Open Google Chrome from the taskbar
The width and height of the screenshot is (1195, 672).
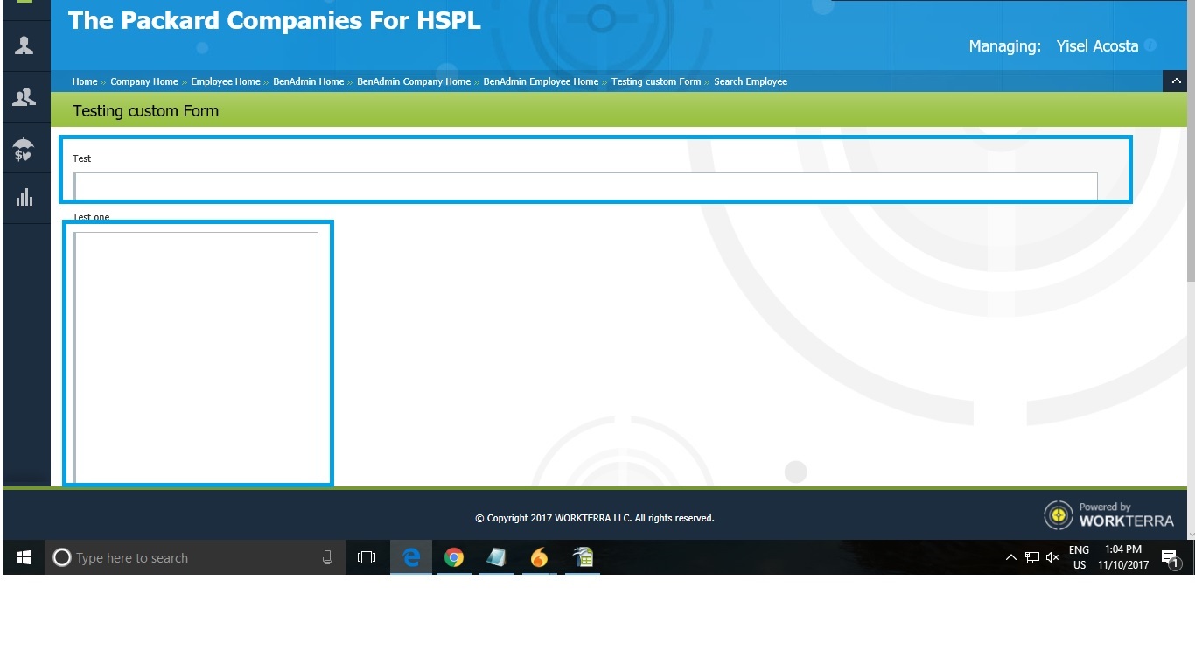(453, 557)
